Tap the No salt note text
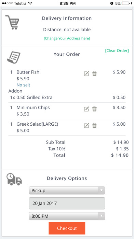The height and width of the screenshot is (239, 134). coord(23,85)
